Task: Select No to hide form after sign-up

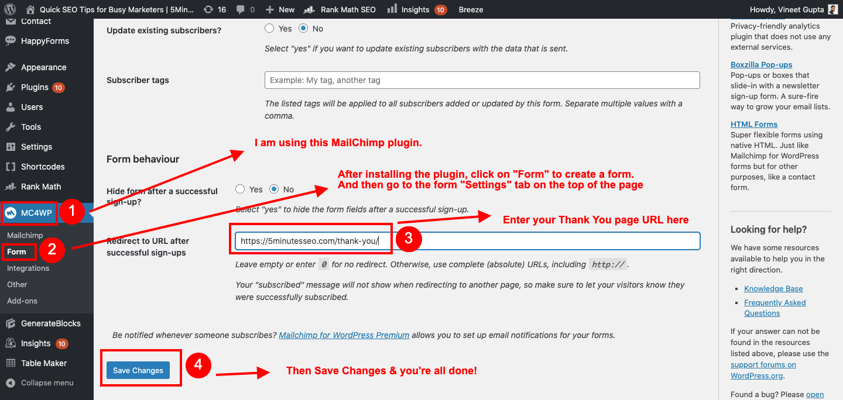Action: [274, 189]
